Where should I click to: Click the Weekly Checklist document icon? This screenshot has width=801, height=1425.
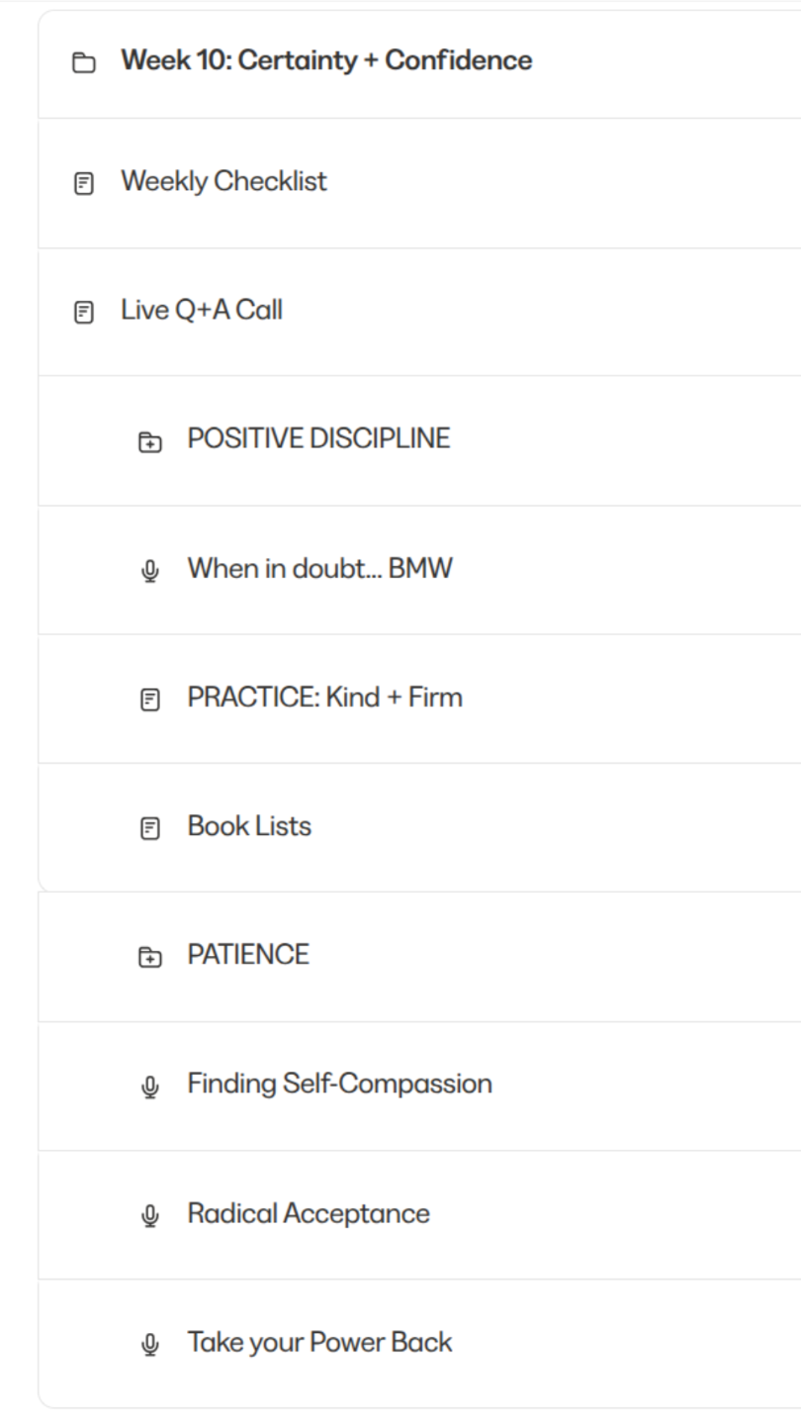[x=85, y=184]
